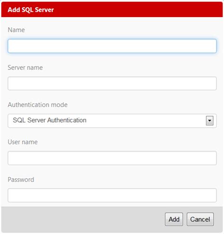Click the 'Add SQL Server' dialog title
224x234 pixels.
click(31, 10)
